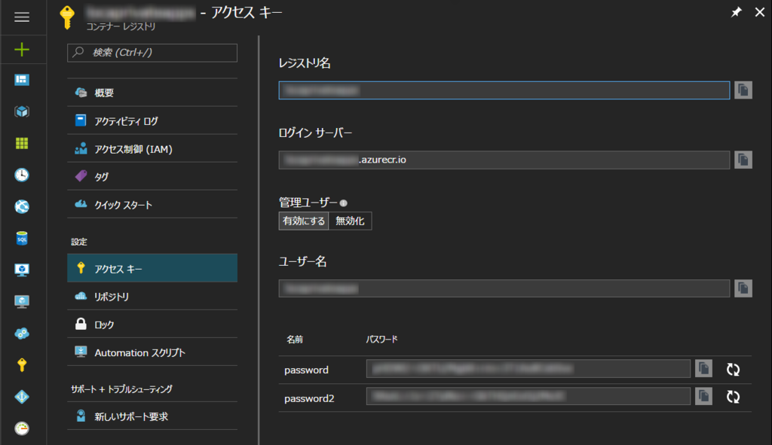Image resolution: width=772 pixels, height=445 pixels.
Task: Open Automation スクリプト menu item
Action: [x=152, y=352]
